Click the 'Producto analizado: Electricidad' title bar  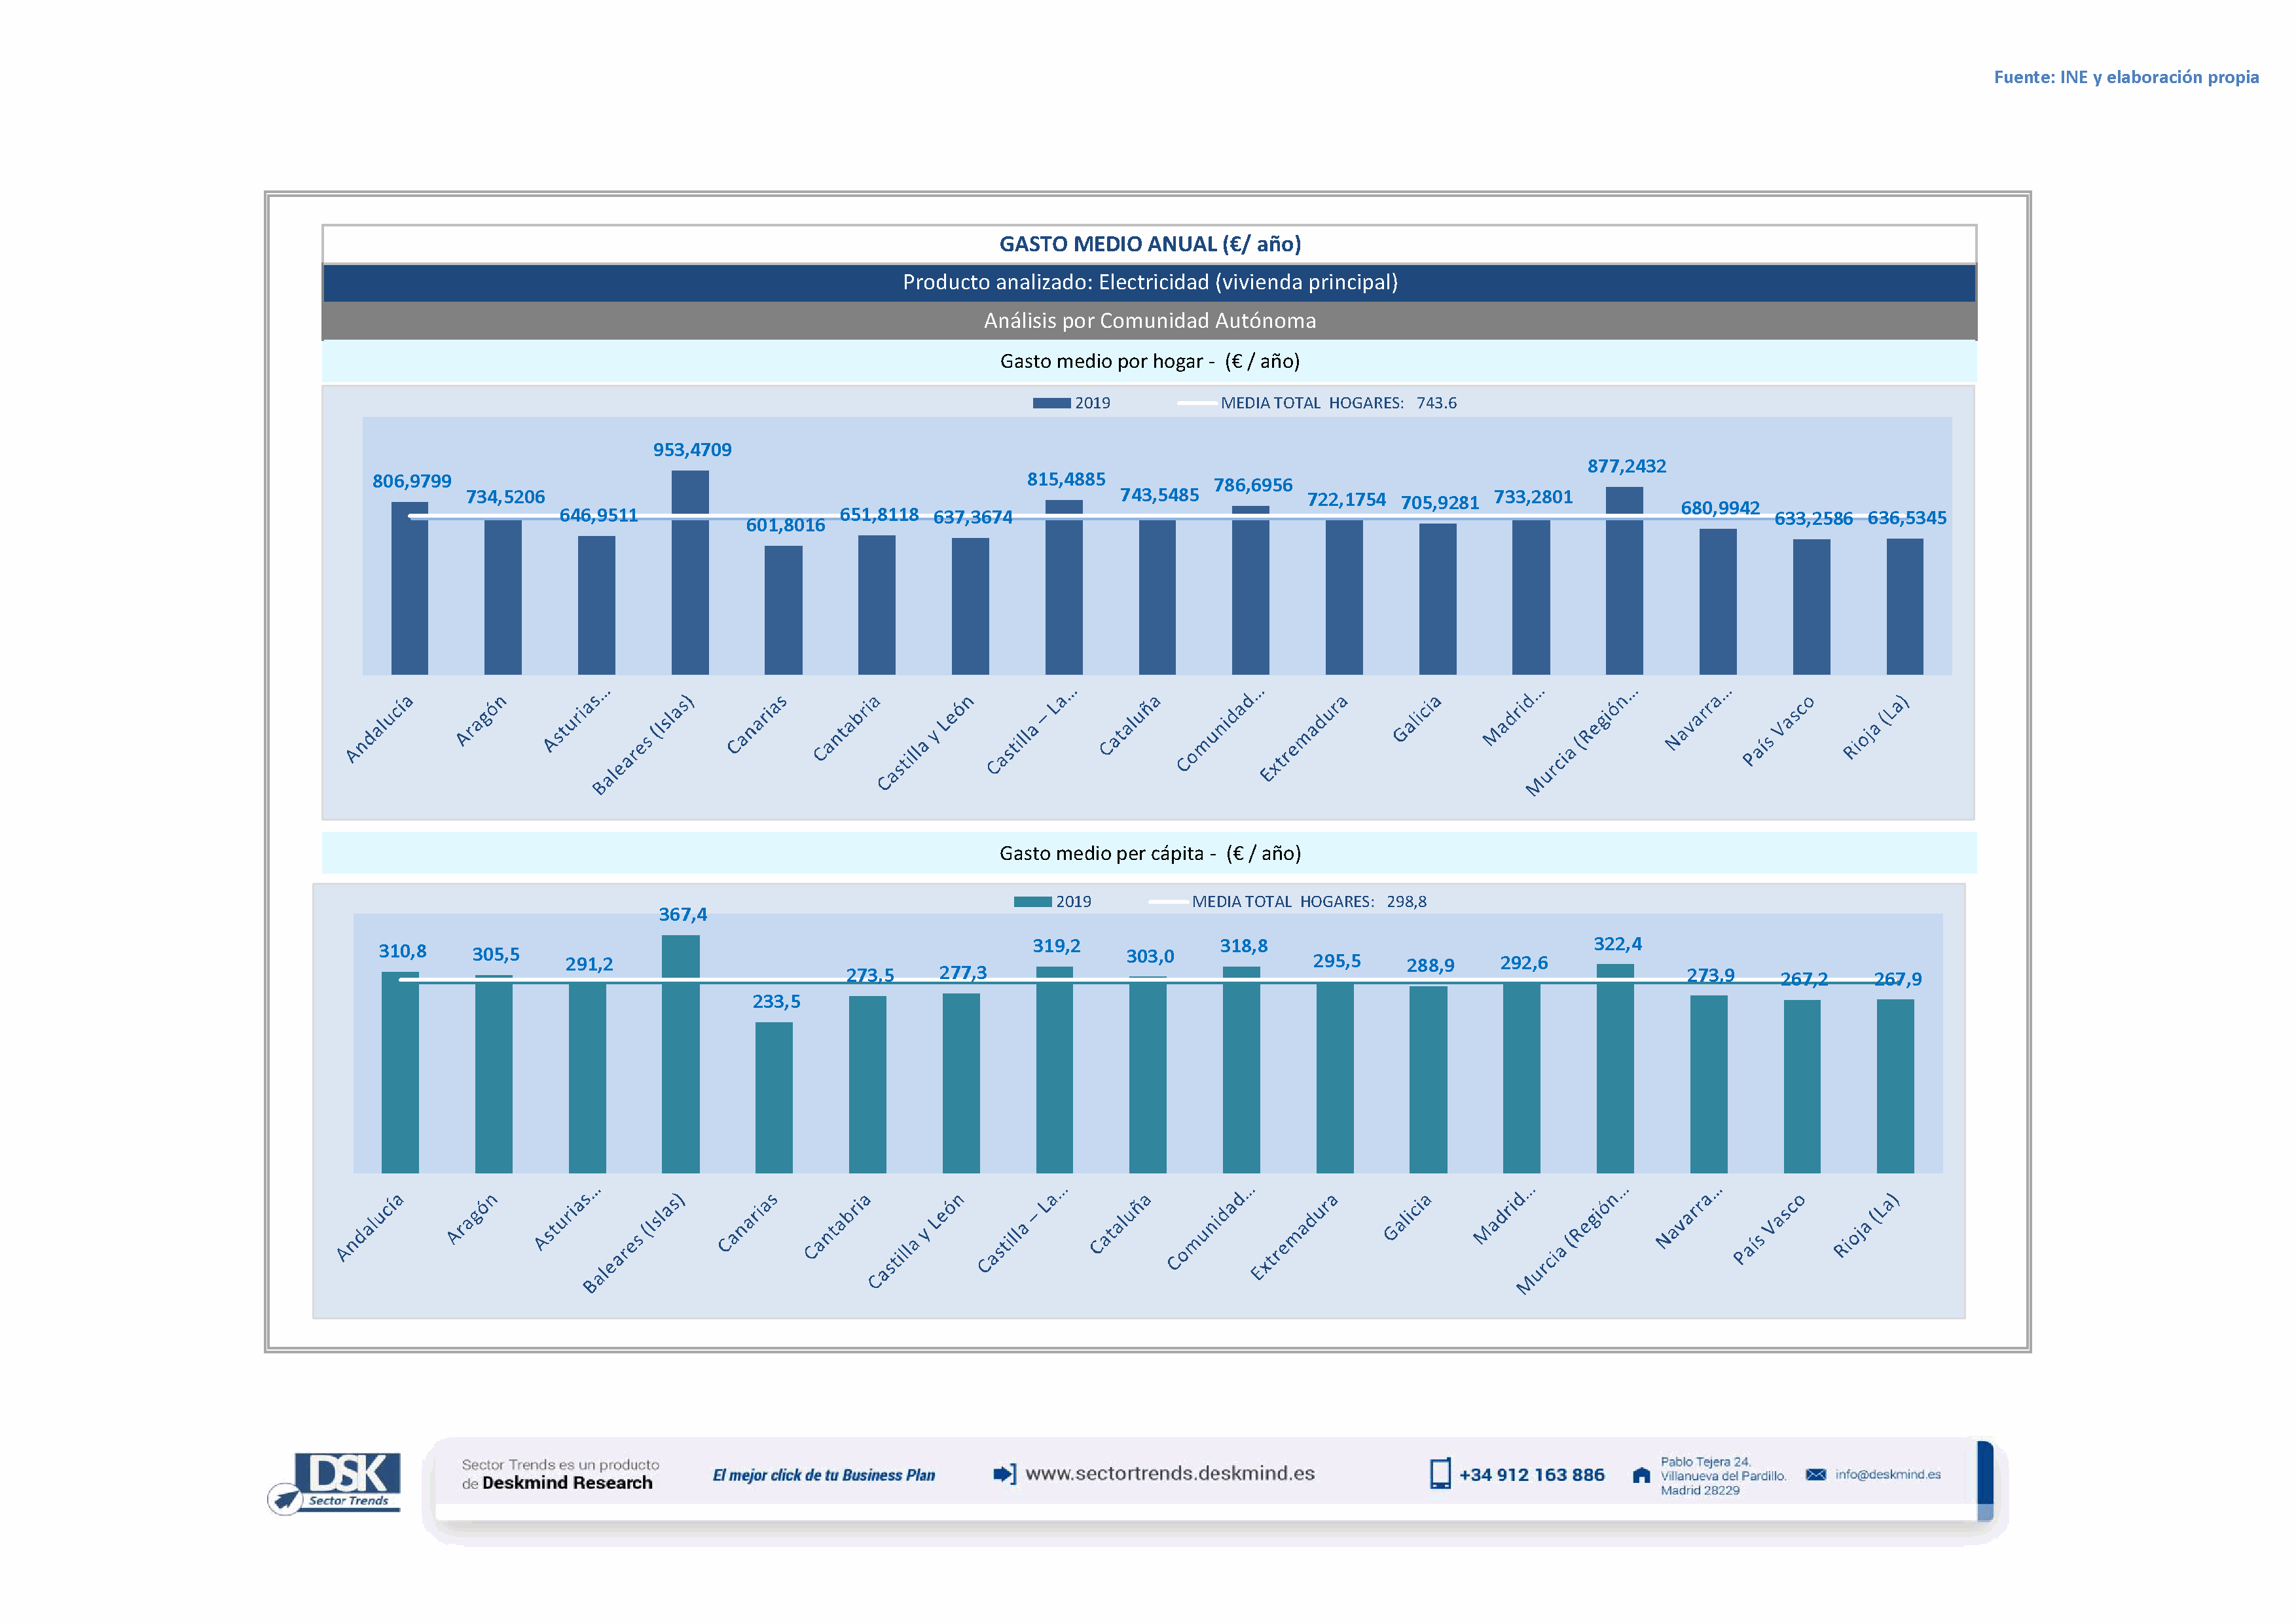[1149, 283]
